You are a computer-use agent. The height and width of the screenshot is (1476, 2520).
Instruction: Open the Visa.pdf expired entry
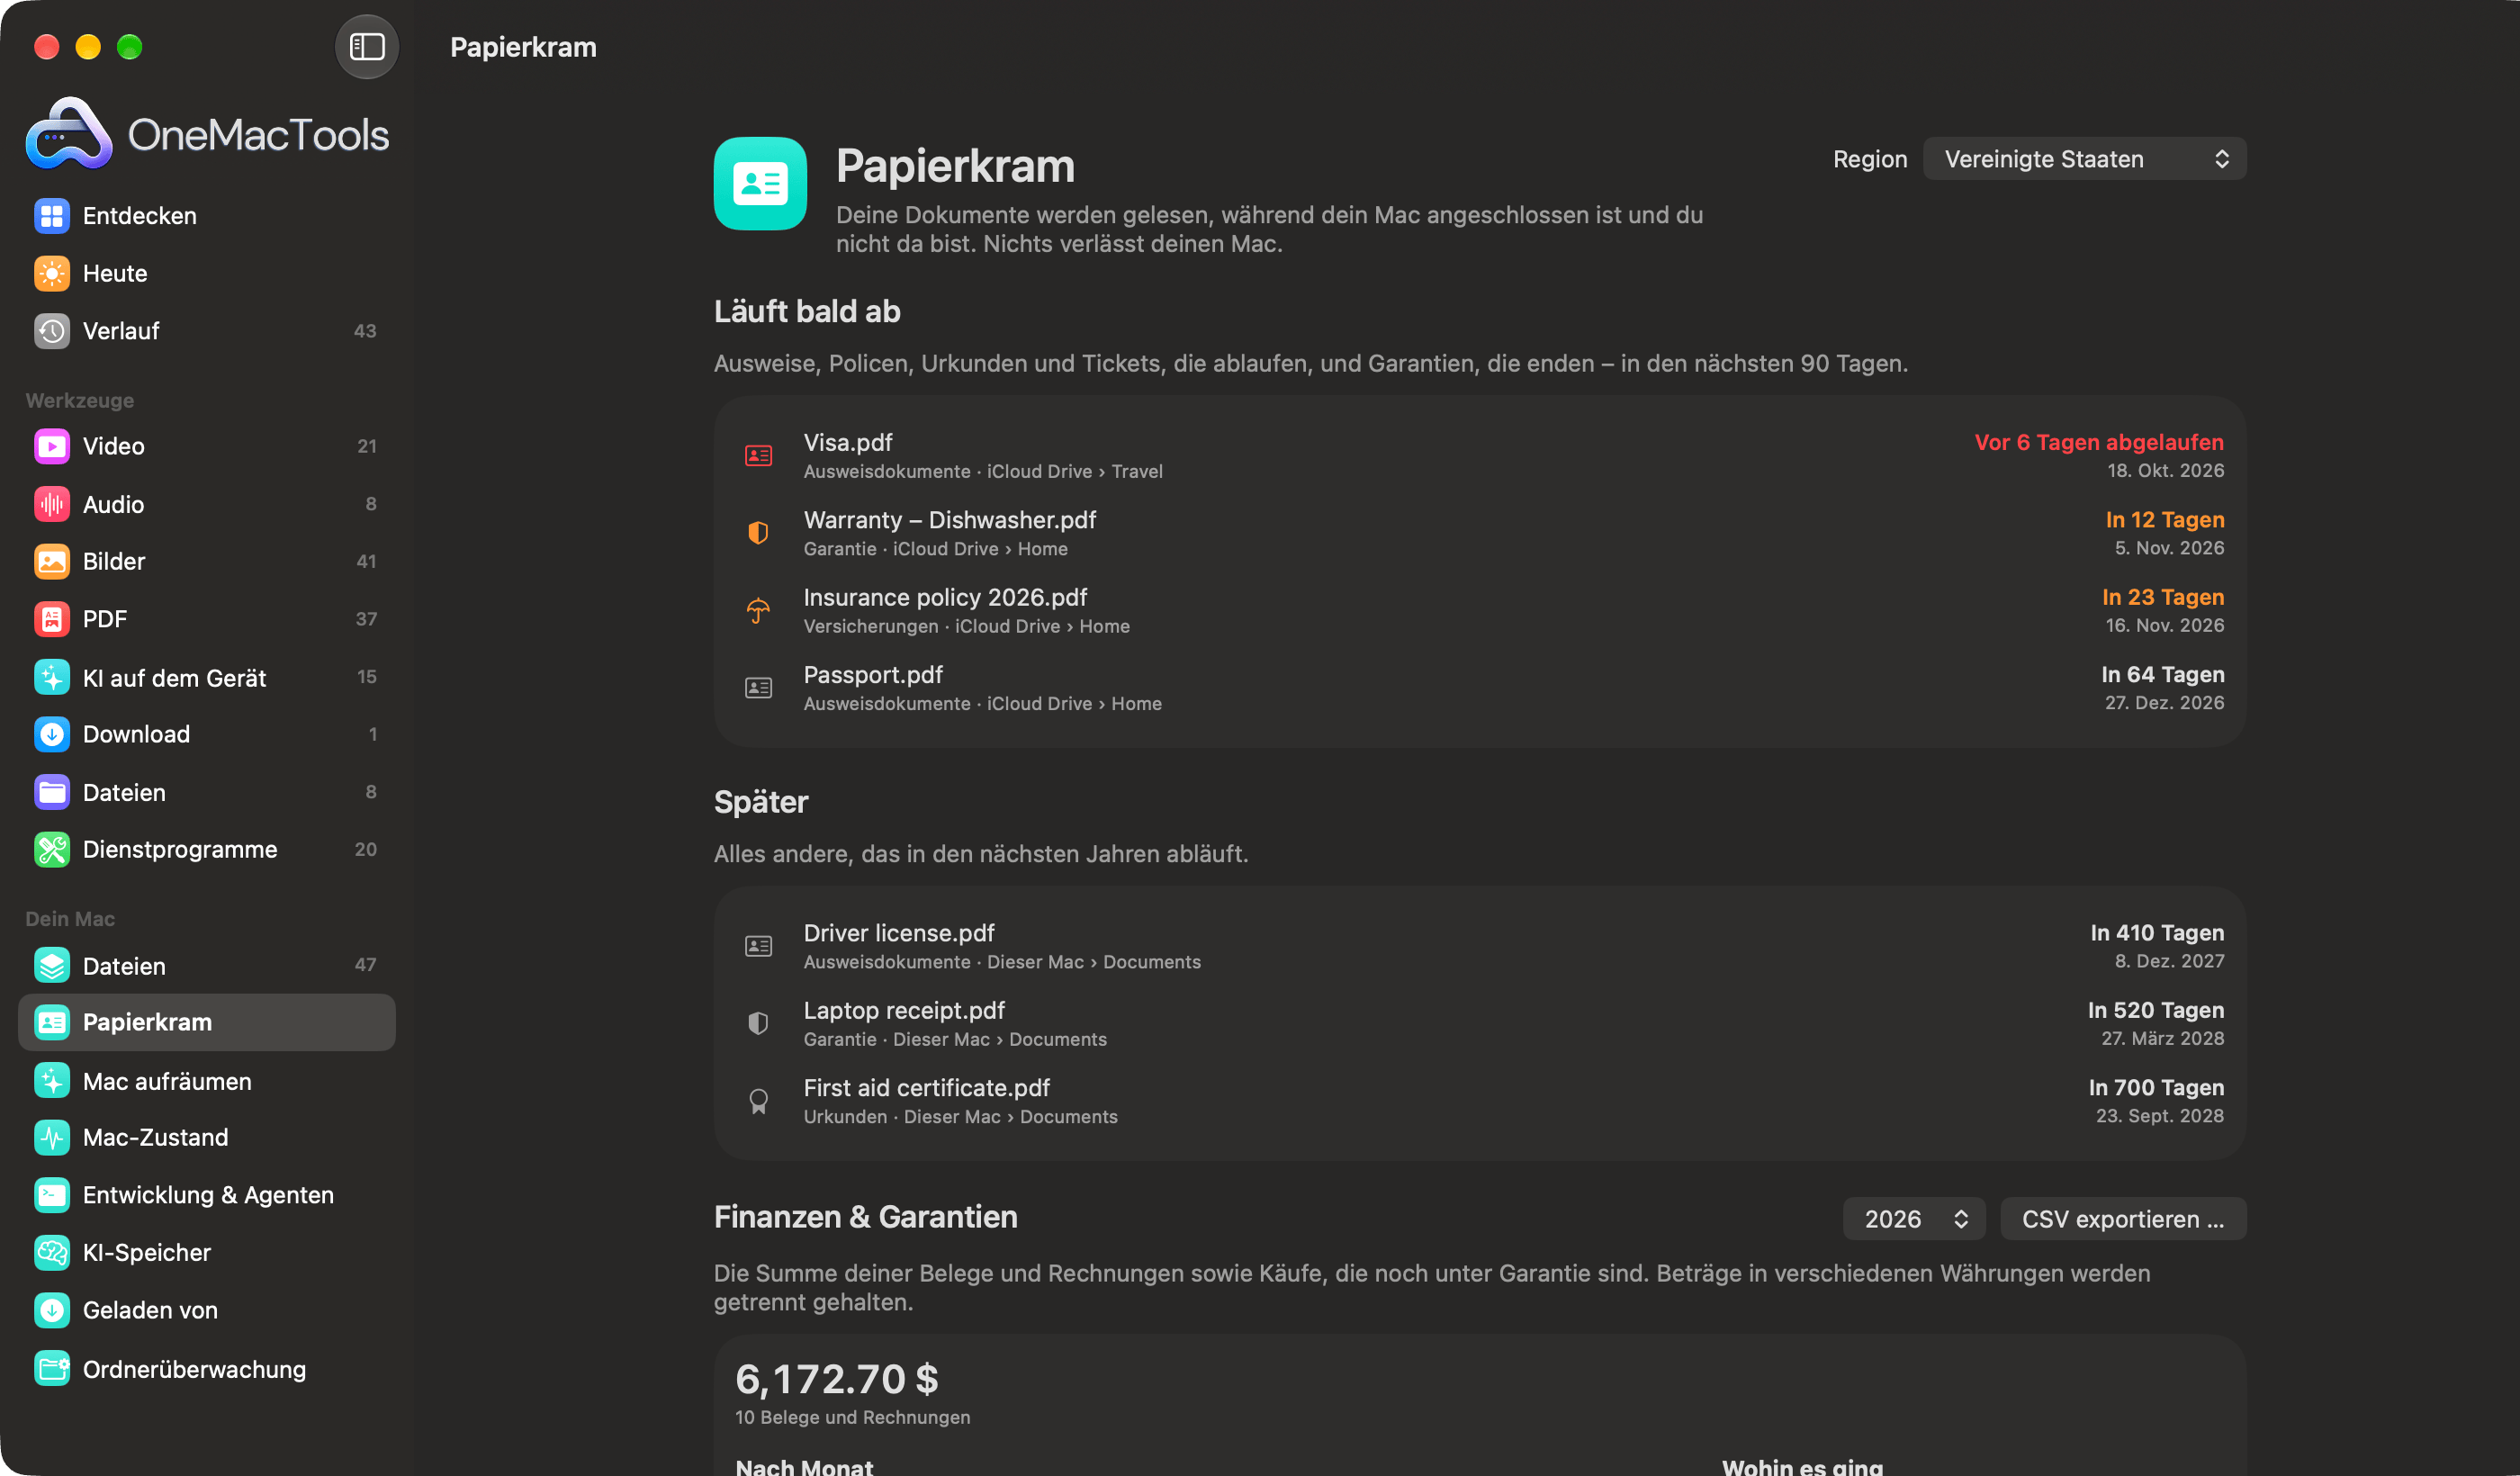pyautogui.click(x=1480, y=455)
